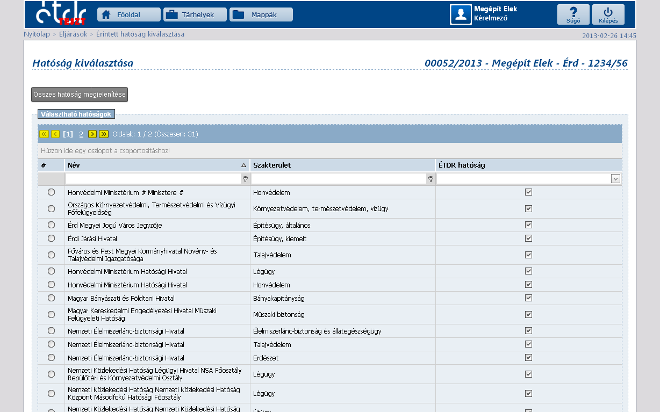Toggle ÉTDR checkbox in Műszaki biztonság row
Viewport: 660px width, 412px height.
point(528,314)
